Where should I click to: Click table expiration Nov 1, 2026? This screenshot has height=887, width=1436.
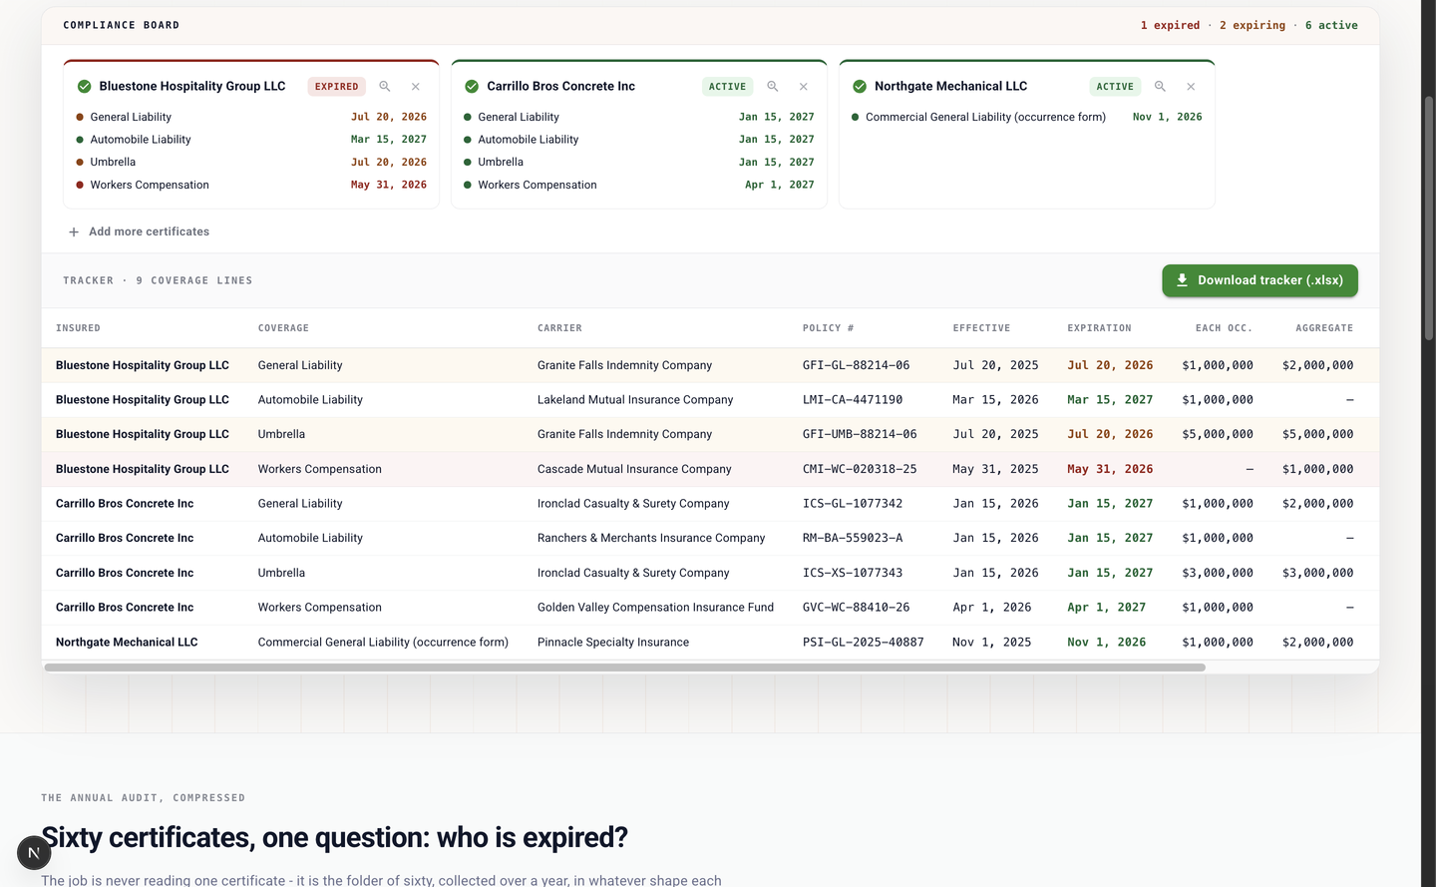point(1107,643)
